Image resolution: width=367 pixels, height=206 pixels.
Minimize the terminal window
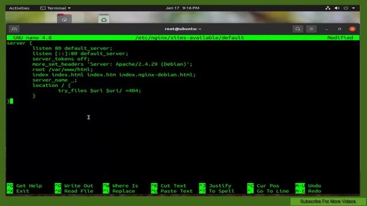[x=327, y=29]
